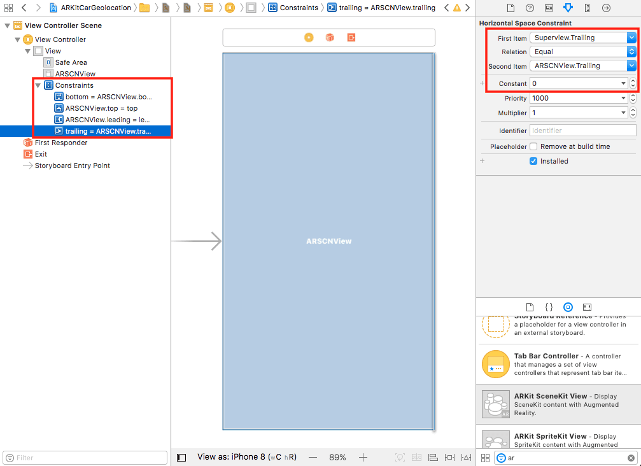This screenshot has height=466, width=641.
Task: Select the ARSCNView.top = top constraint
Action: (x=101, y=108)
